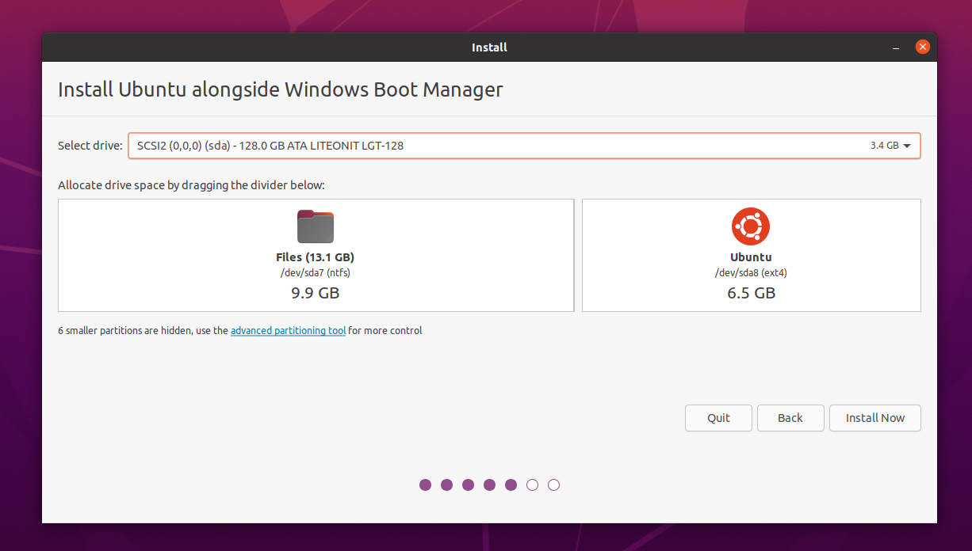Click the /dev/sda7 (ntfs) label
The width and height of the screenshot is (972, 551).
[x=316, y=273]
